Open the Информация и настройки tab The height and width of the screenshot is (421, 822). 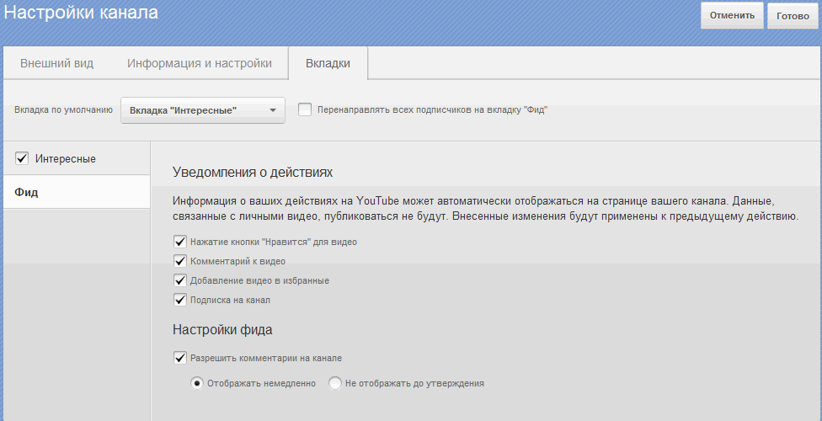click(200, 63)
